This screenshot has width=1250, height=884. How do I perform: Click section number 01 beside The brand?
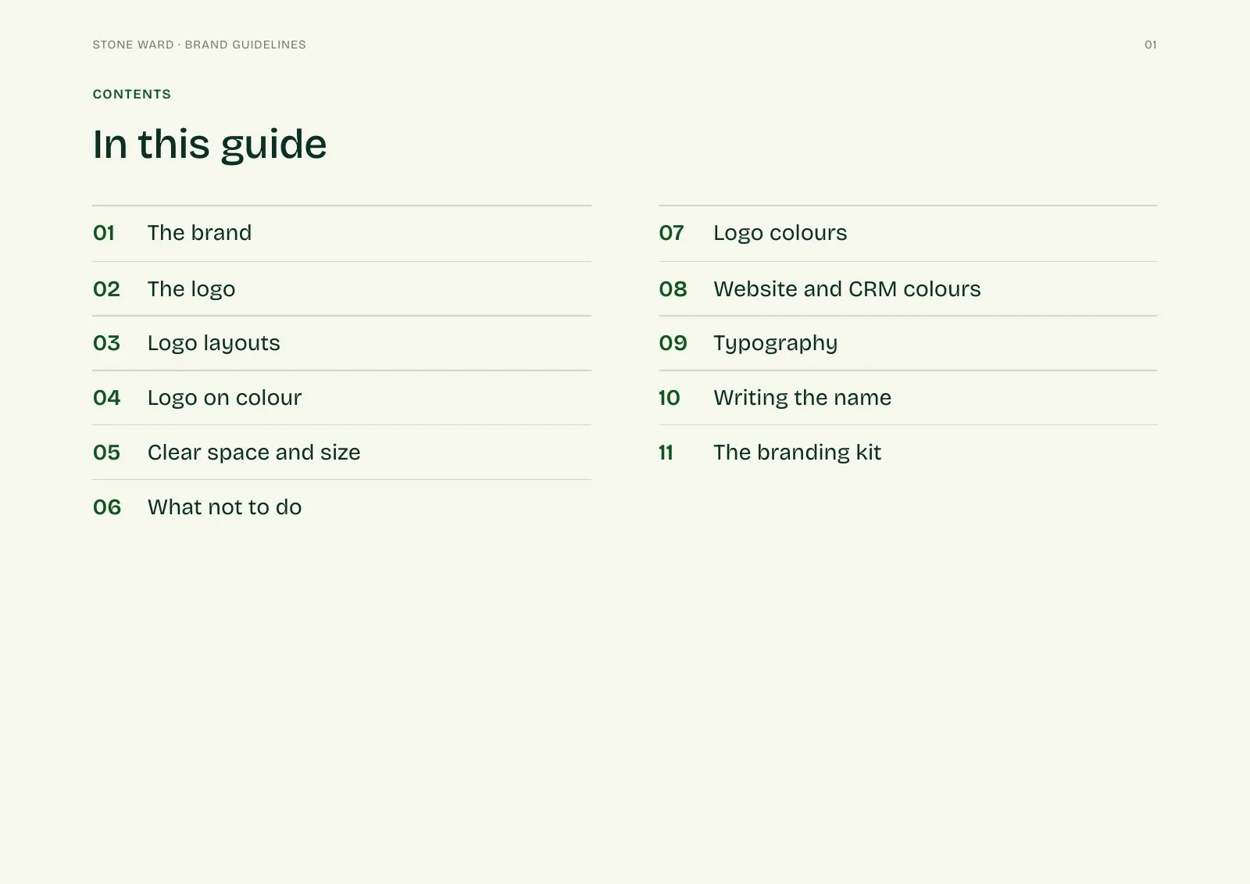click(104, 233)
